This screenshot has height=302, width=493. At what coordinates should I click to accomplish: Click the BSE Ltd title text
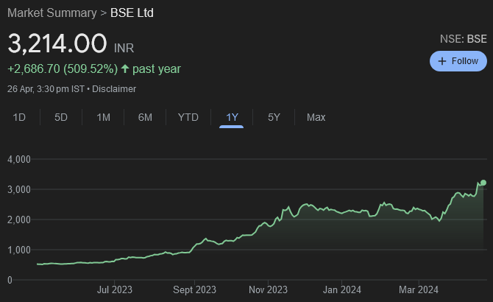point(132,13)
